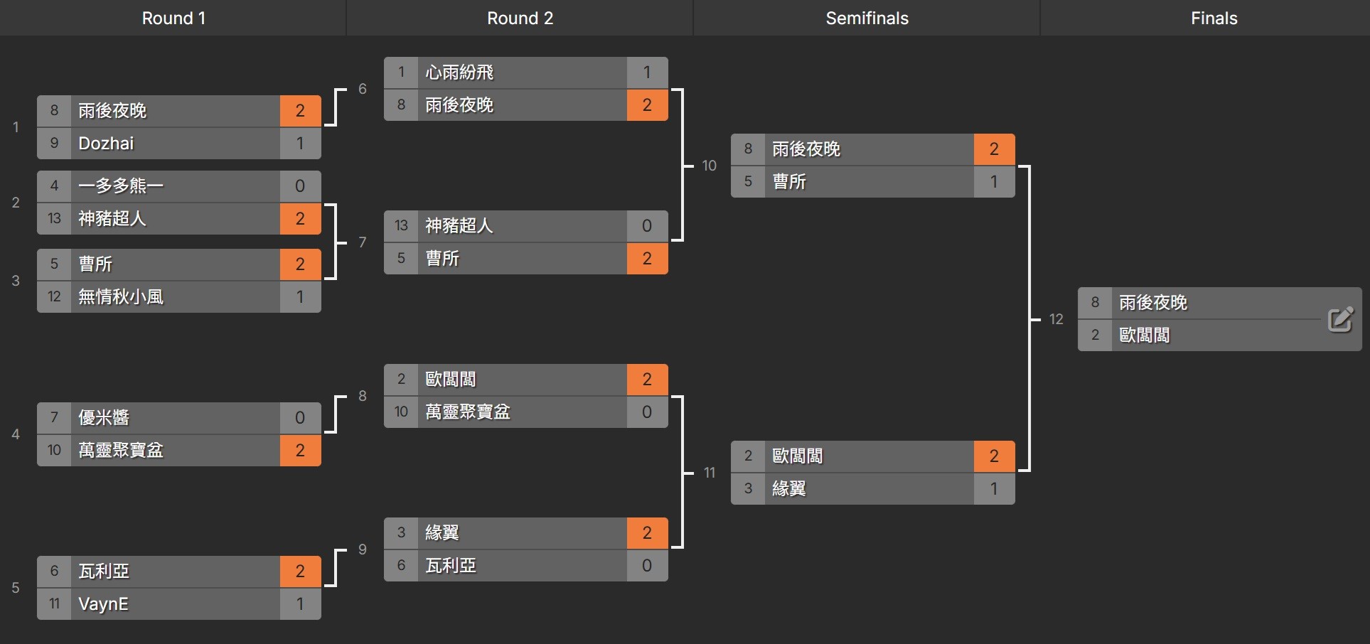
Task: Click 萬靈聚寶盆 in Round 2 match 8
Action: [468, 412]
